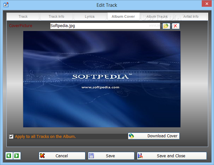Go to next track green arrow
Viewport: 214px width, 165px height.
(x=17, y=156)
